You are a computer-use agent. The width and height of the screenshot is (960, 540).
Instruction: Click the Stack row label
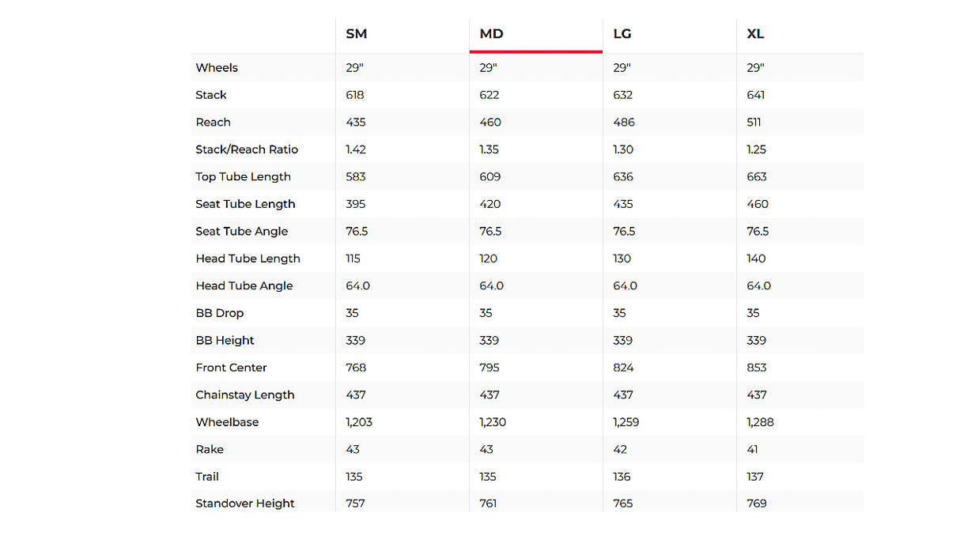click(211, 95)
